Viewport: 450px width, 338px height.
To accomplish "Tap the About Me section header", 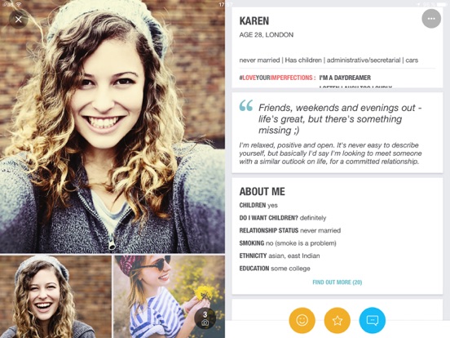I will [x=262, y=191].
